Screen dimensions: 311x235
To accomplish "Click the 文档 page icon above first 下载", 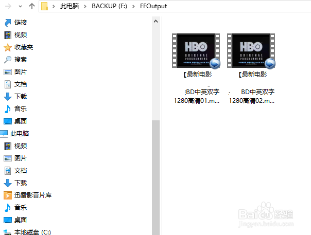I will tap(8, 84).
